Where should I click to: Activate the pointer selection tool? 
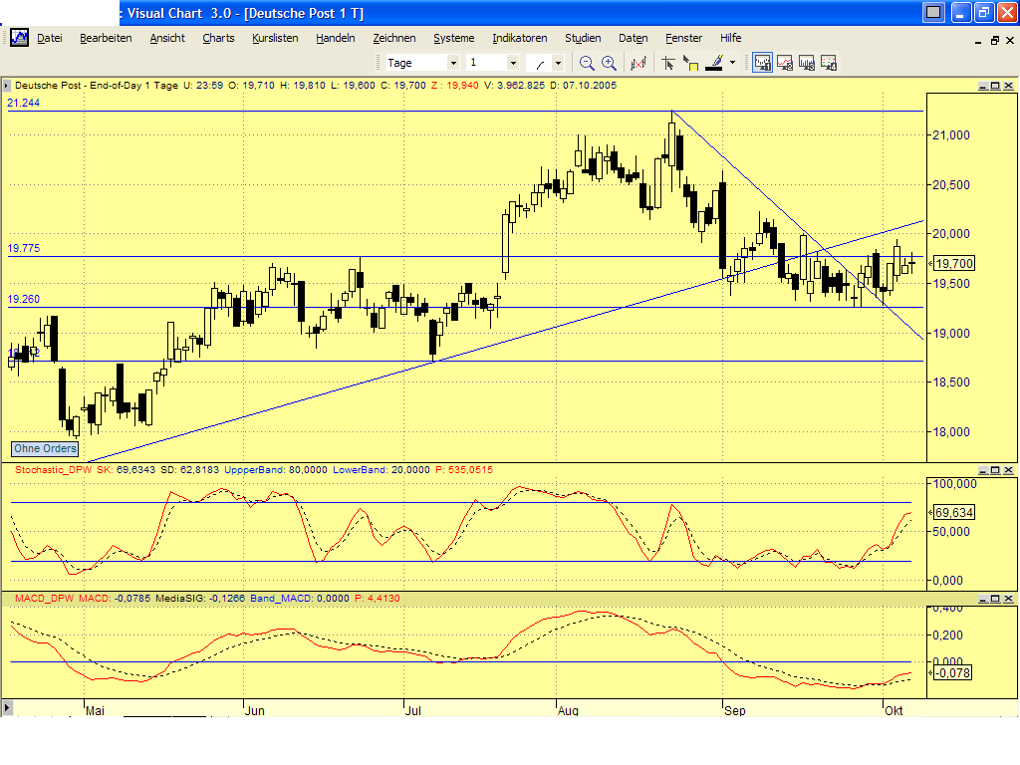click(x=668, y=62)
